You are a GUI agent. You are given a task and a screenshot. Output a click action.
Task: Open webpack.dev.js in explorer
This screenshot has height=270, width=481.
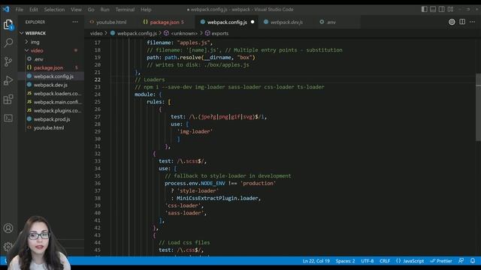point(50,85)
